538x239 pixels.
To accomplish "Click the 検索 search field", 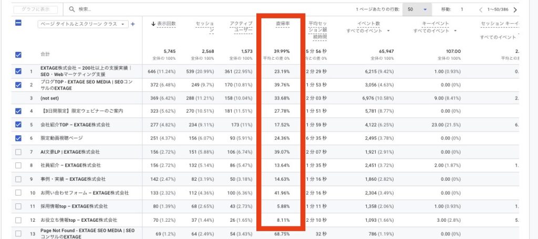I will 85,9.
